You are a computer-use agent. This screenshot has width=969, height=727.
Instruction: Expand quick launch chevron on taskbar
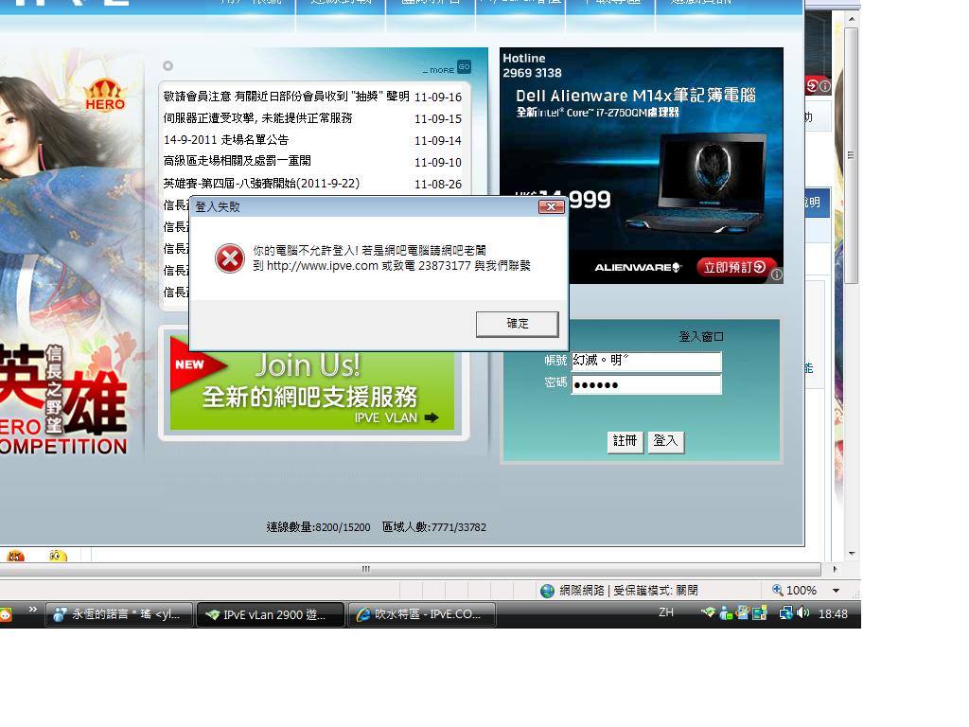click(x=33, y=611)
